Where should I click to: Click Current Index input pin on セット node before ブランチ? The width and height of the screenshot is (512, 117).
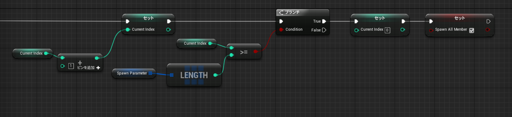point(128,29)
